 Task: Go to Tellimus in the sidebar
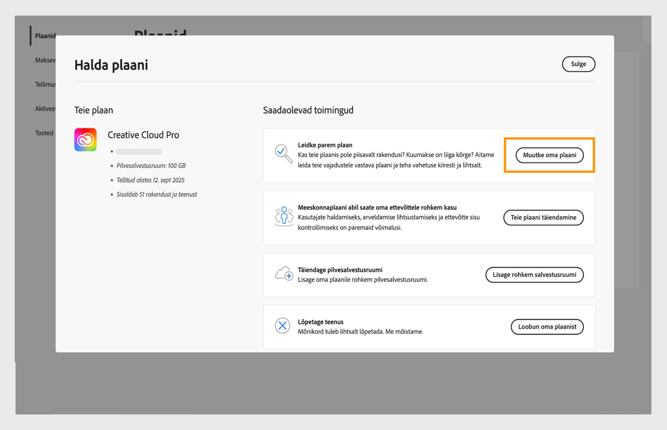(45, 85)
